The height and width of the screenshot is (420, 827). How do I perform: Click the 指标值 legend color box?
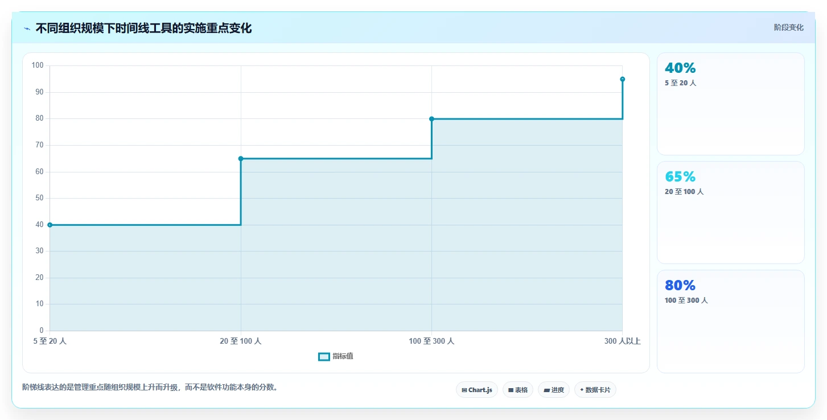(324, 357)
